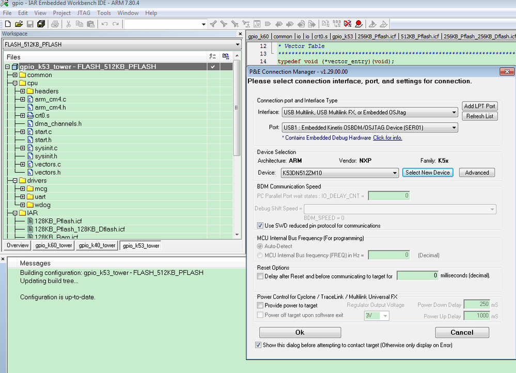This screenshot has height=373, width=516.
Task: Click the Cut scissors icon
Action: (x=69, y=24)
